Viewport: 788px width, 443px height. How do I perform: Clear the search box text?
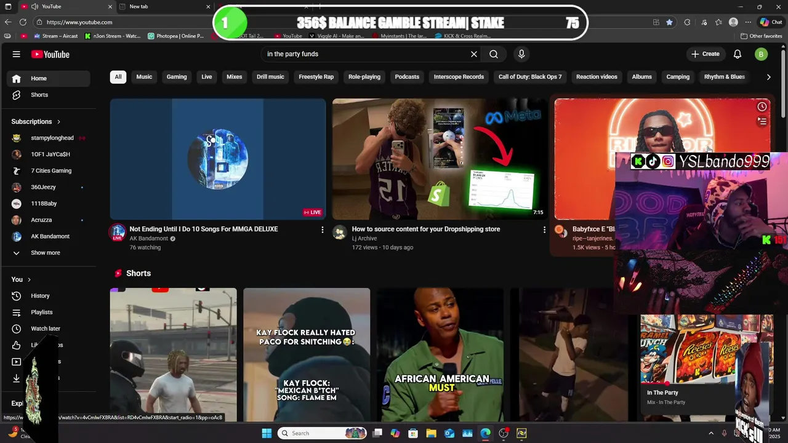click(474, 54)
